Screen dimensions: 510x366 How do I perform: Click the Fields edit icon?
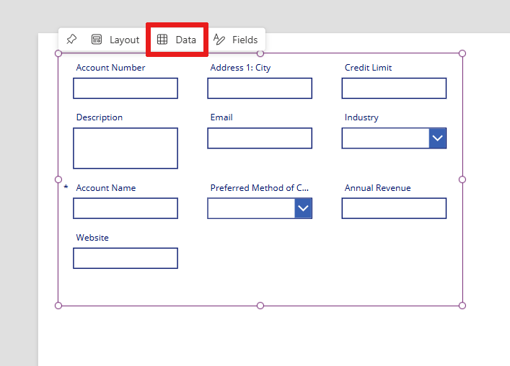point(219,40)
